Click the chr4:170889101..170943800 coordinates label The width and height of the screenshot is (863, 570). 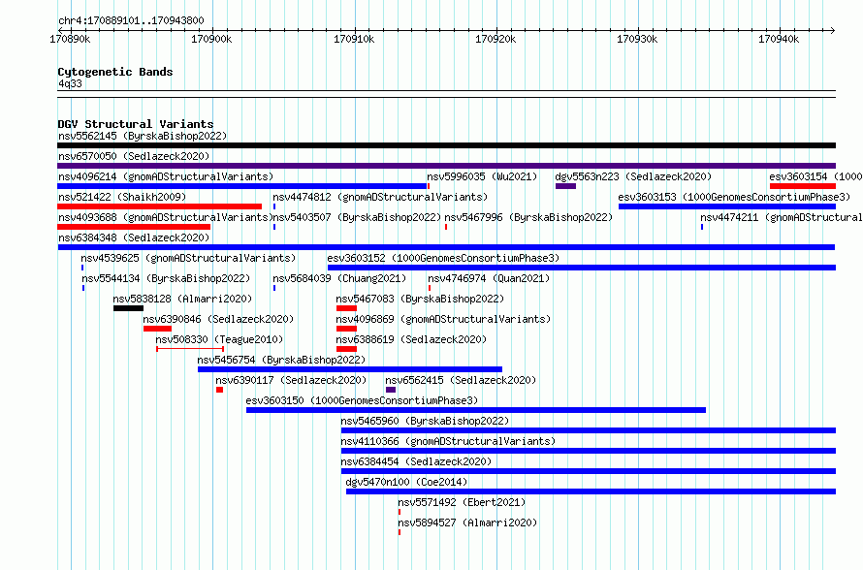[x=131, y=21]
